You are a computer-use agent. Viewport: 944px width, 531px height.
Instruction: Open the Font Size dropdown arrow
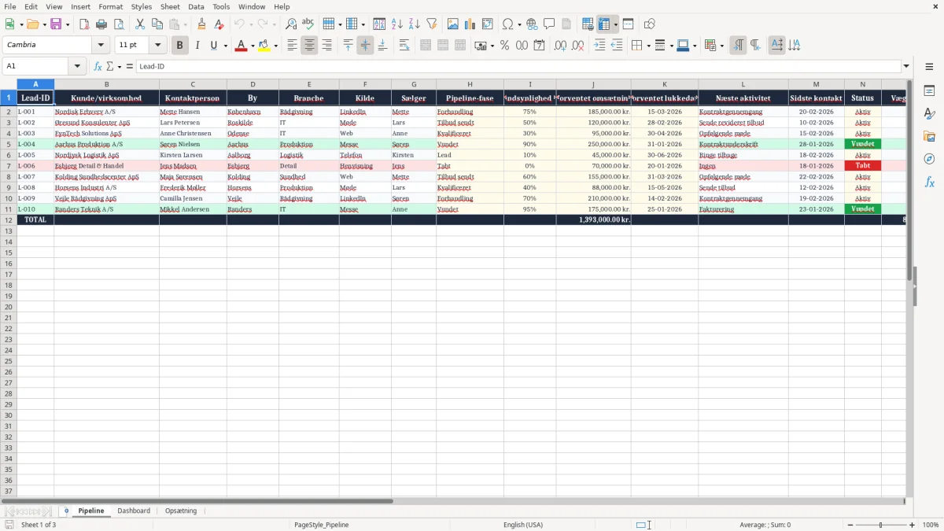(157, 46)
